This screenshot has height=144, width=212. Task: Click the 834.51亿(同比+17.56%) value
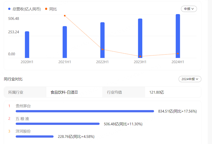pos(178,111)
